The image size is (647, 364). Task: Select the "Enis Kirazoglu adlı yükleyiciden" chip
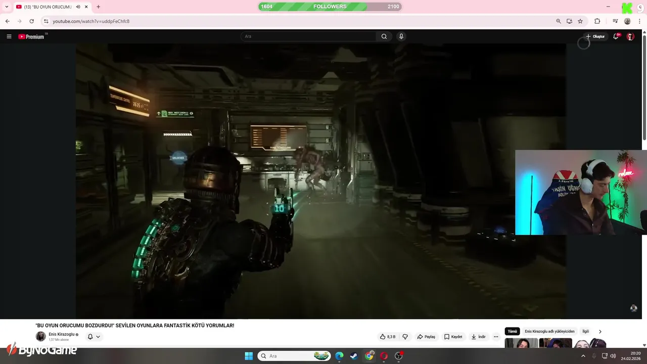549,332
